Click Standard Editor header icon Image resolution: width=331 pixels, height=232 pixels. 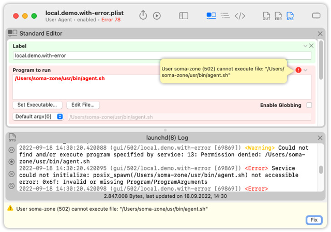click(x=12, y=33)
